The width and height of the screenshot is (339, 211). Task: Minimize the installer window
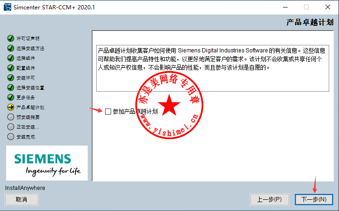(x=285, y=7)
